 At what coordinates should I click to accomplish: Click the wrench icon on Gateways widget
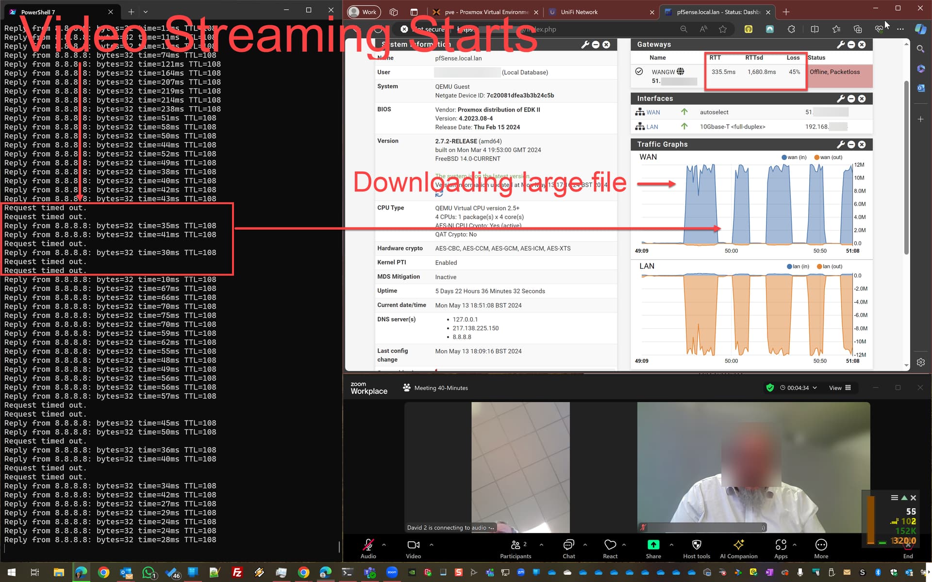click(x=841, y=45)
